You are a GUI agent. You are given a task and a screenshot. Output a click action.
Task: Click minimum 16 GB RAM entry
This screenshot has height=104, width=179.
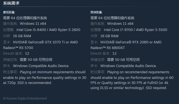tap(22, 36)
